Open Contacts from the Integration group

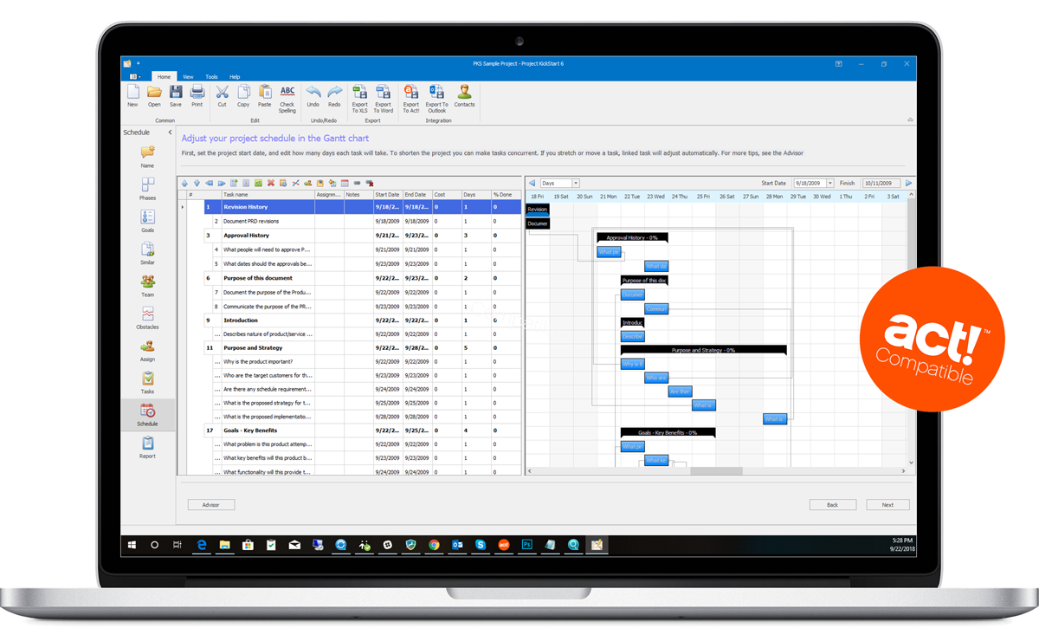465,96
